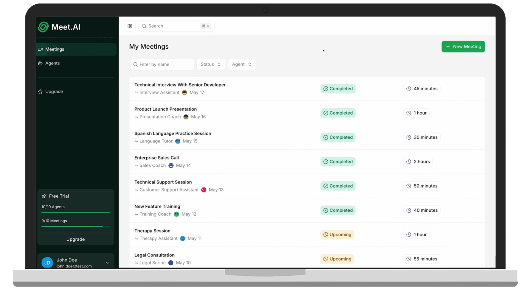Click the search magnifier icon in top bar
This screenshot has height=289, width=530.
144,26
